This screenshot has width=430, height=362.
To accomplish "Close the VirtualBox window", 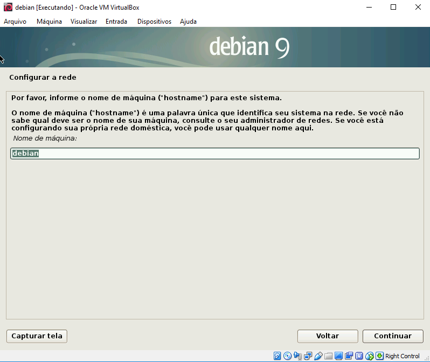I will pos(418,7).
